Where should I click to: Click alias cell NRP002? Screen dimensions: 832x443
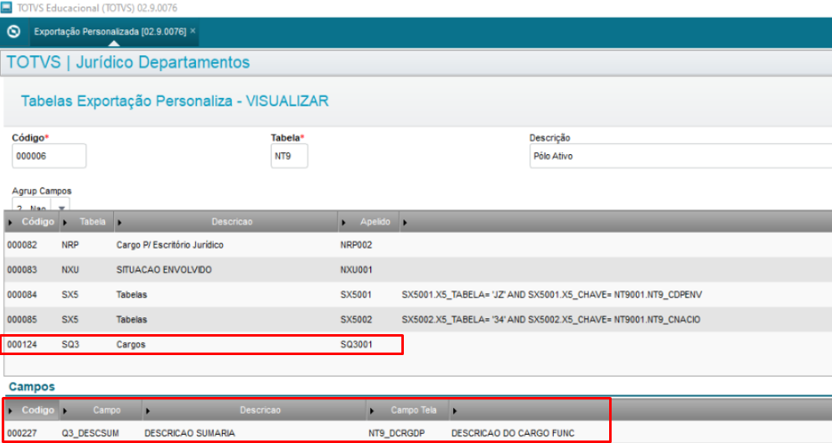[x=356, y=245]
